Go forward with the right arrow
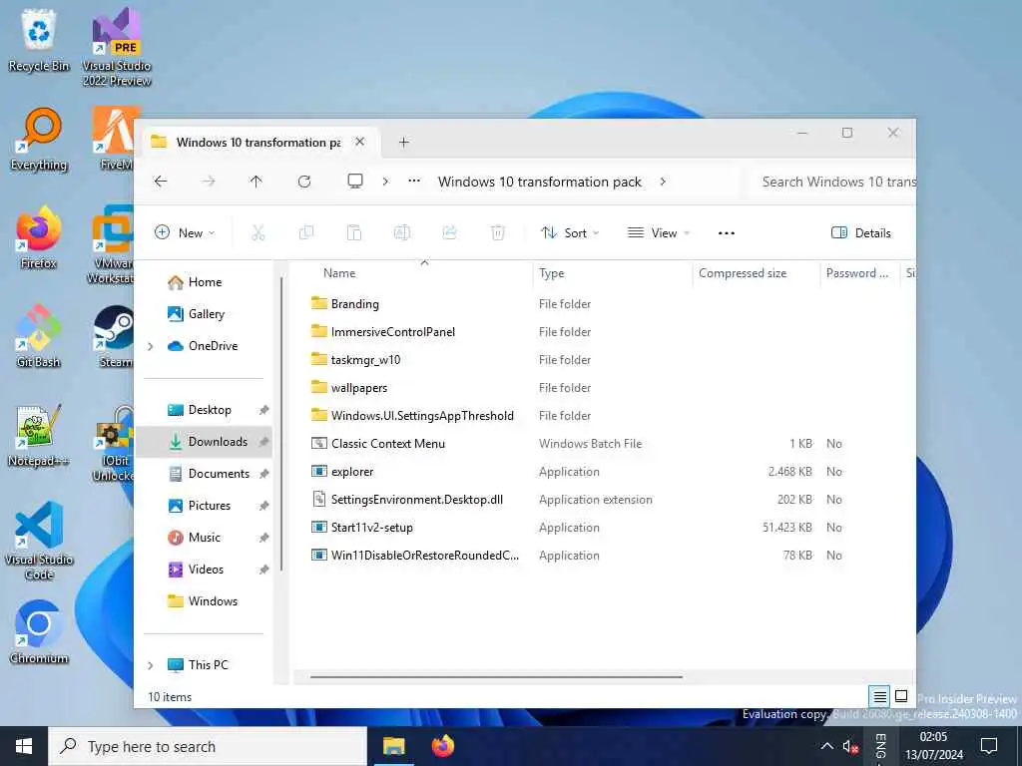This screenshot has width=1022, height=766. pyautogui.click(x=209, y=182)
